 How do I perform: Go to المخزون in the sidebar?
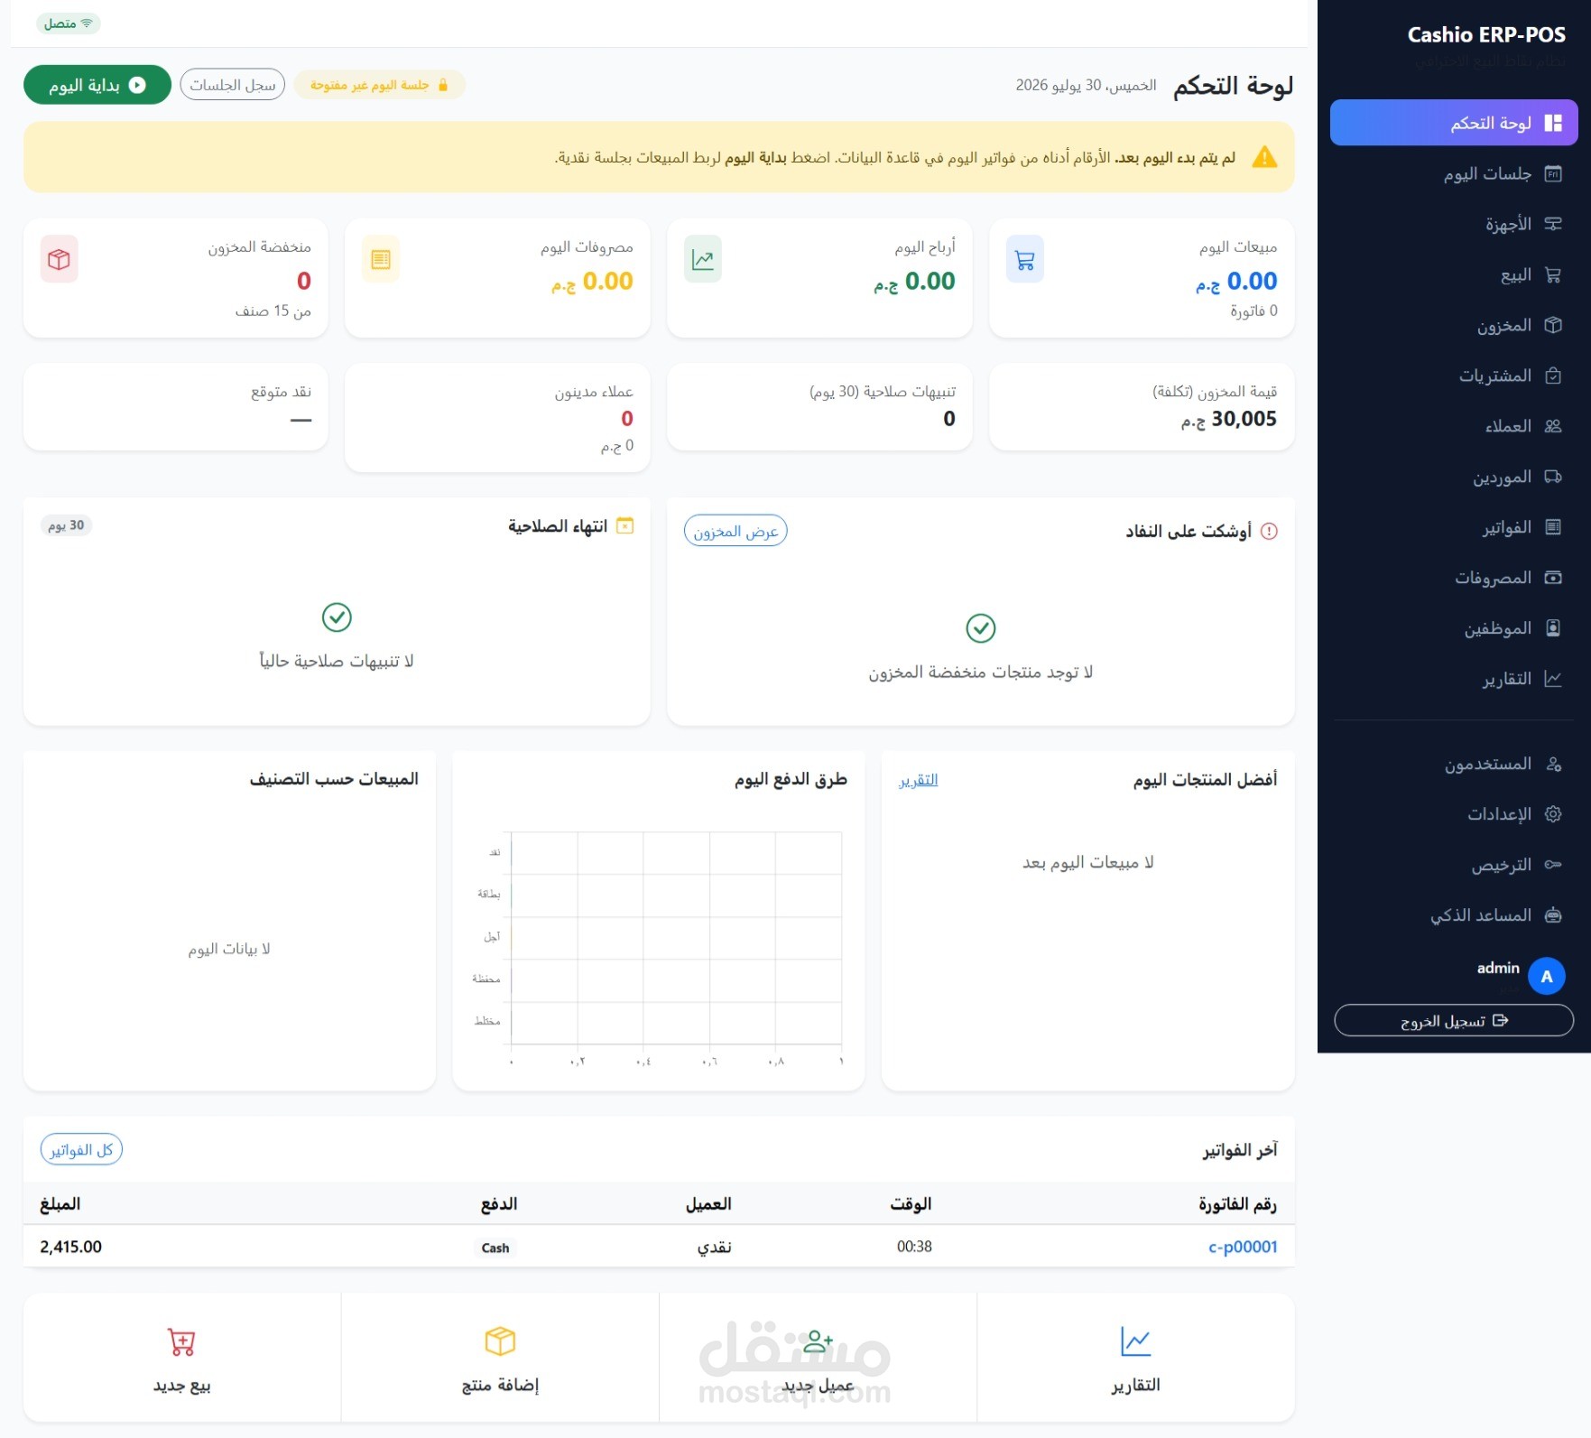tap(1454, 325)
